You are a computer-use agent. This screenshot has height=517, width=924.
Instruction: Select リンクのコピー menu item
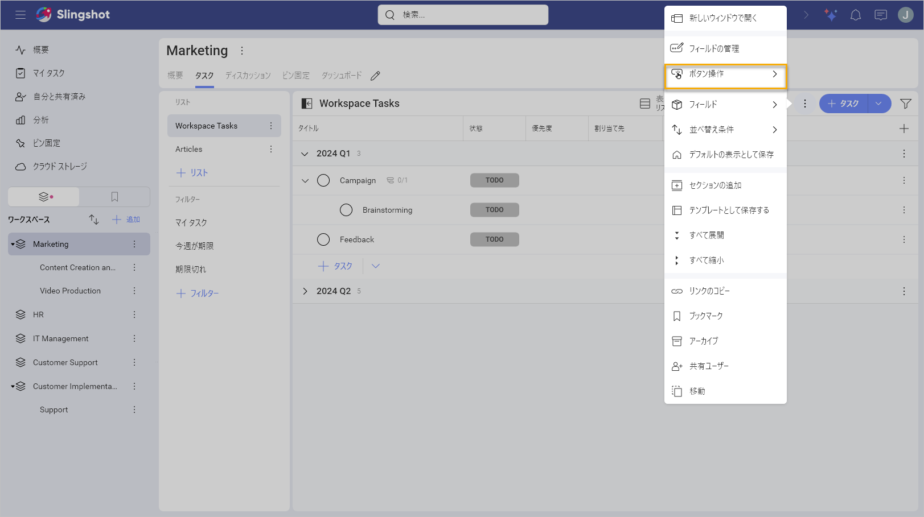click(x=725, y=291)
